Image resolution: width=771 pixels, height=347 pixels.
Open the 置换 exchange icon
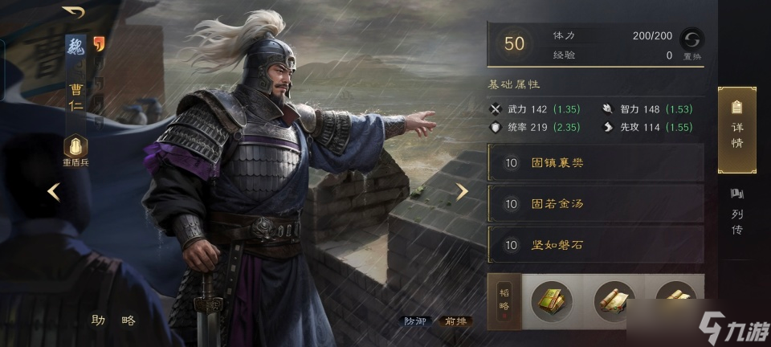691,39
